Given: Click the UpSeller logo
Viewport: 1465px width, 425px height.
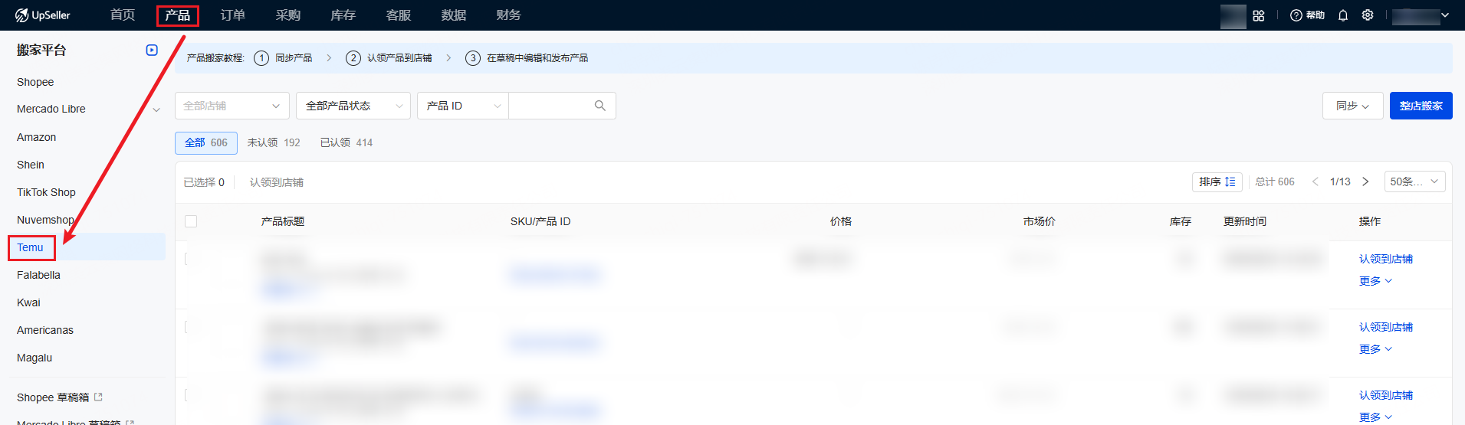Looking at the screenshot, I should (43, 15).
